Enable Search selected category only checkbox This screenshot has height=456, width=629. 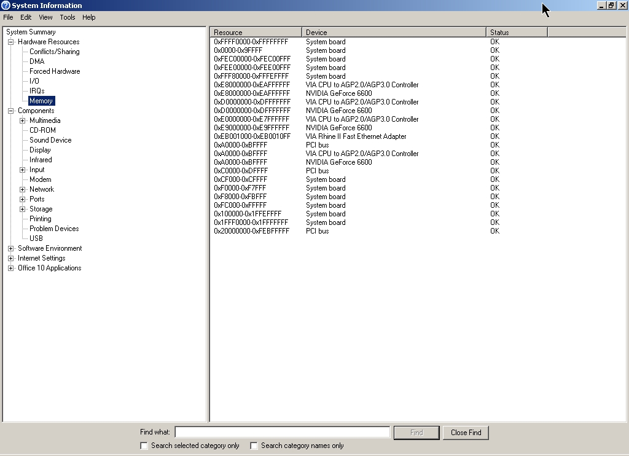click(144, 446)
